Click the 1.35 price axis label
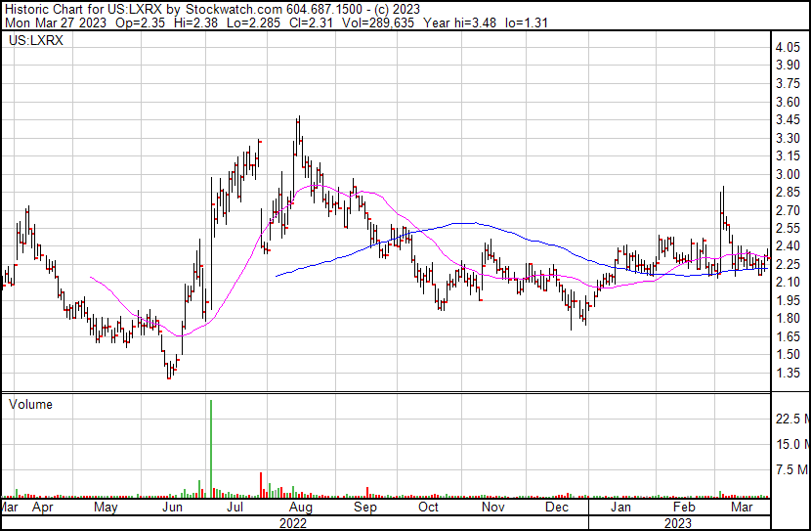 point(788,374)
